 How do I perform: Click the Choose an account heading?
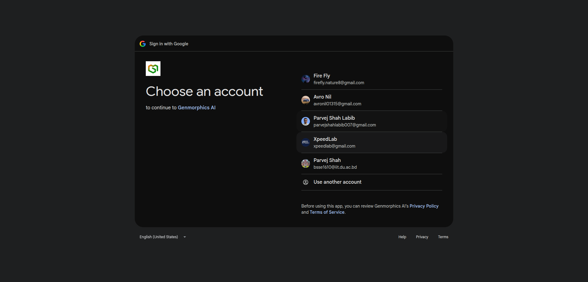[x=204, y=91]
